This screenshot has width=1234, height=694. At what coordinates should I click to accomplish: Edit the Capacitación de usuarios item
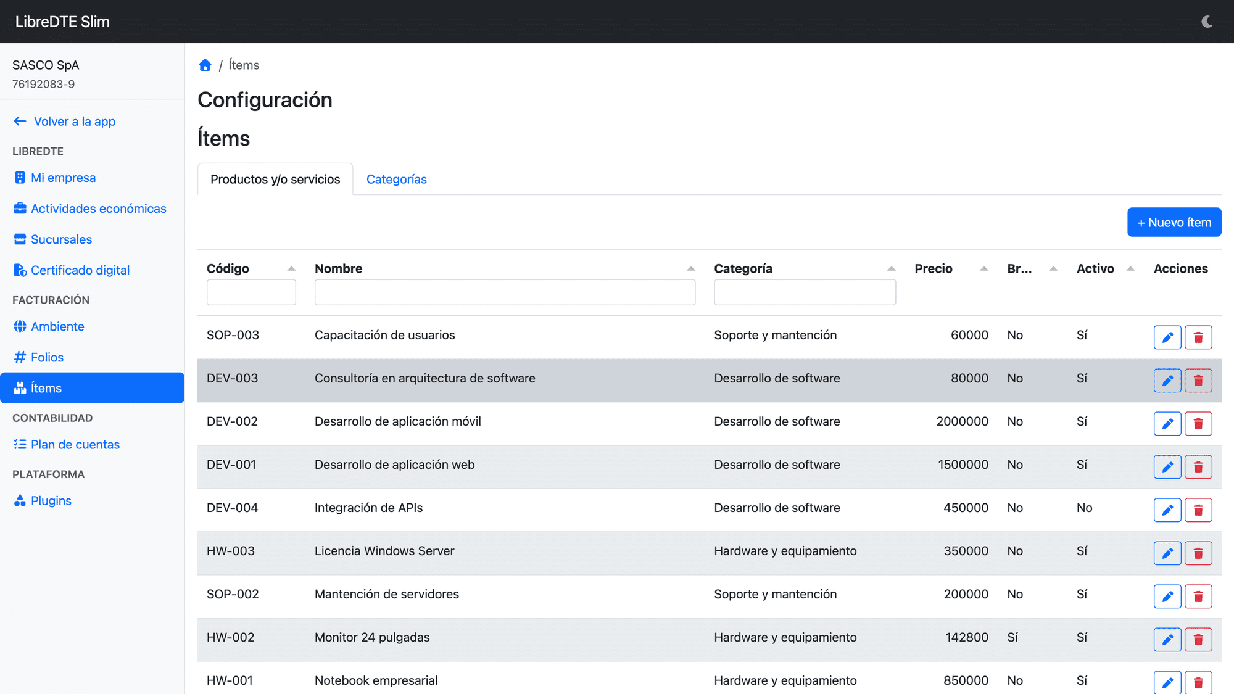[x=1167, y=337]
